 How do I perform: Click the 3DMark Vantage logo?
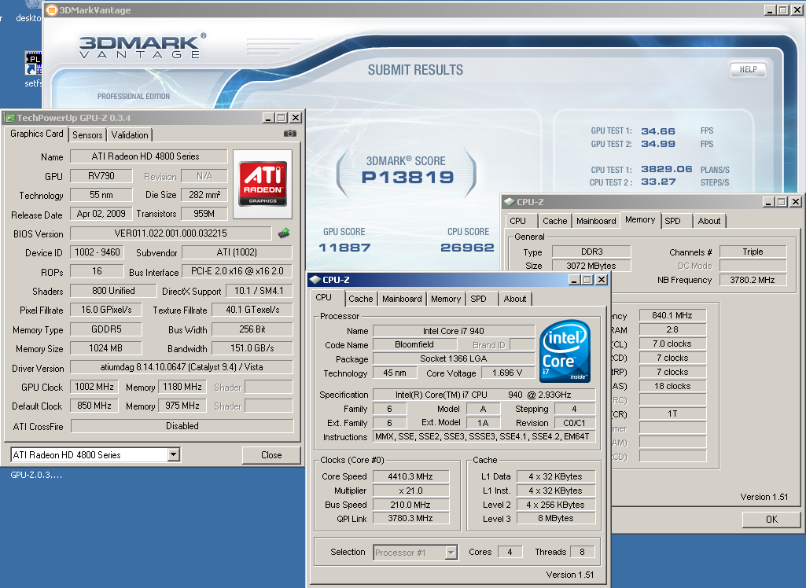click(142, 46)
